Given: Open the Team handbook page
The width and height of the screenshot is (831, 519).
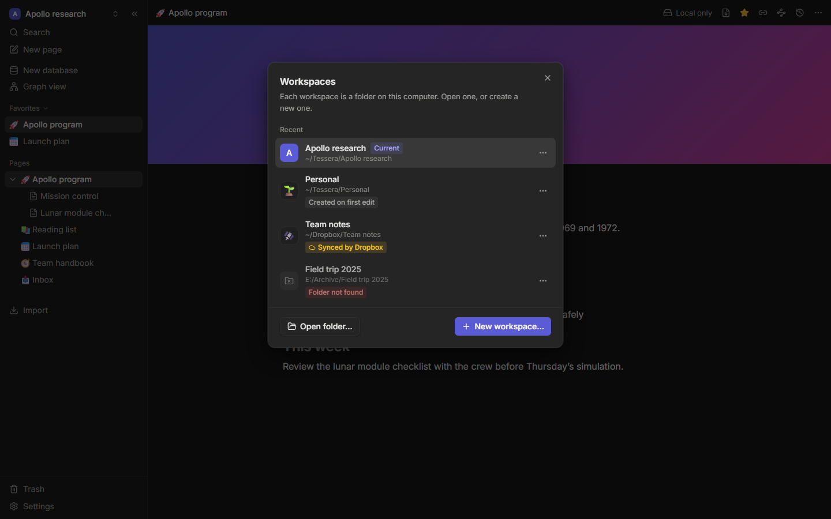Looking at the screenshot, I should 73,263.
